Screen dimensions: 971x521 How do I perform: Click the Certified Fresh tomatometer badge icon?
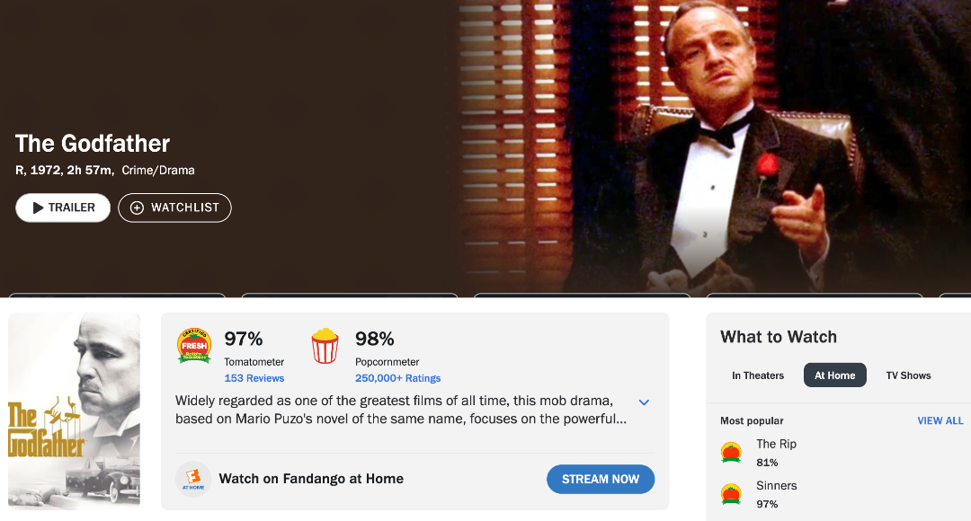pyautogui.click(x=194, y=346)
